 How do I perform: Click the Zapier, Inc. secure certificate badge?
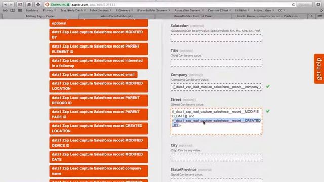[60, 5]
